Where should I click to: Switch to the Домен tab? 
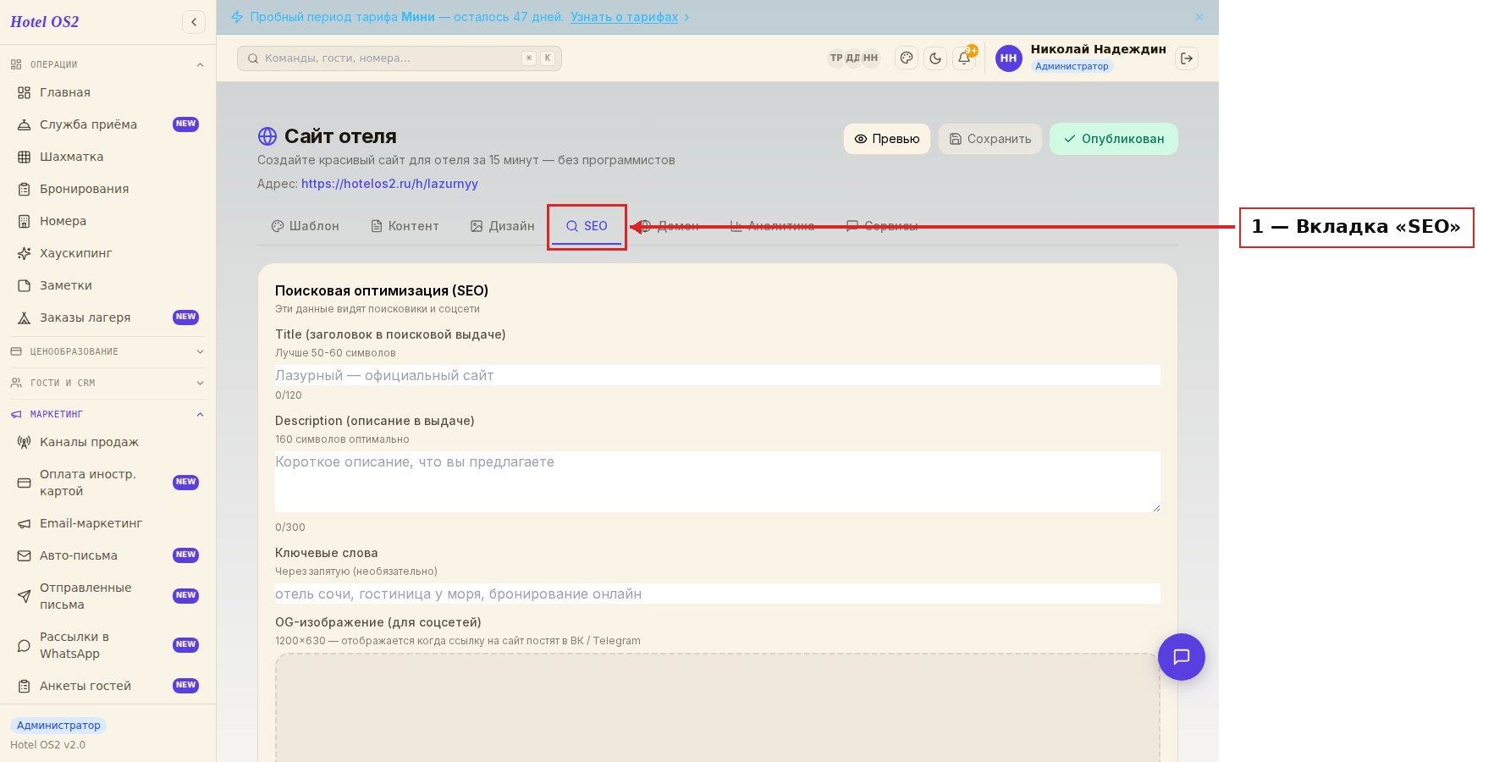(x=669, y=226)
